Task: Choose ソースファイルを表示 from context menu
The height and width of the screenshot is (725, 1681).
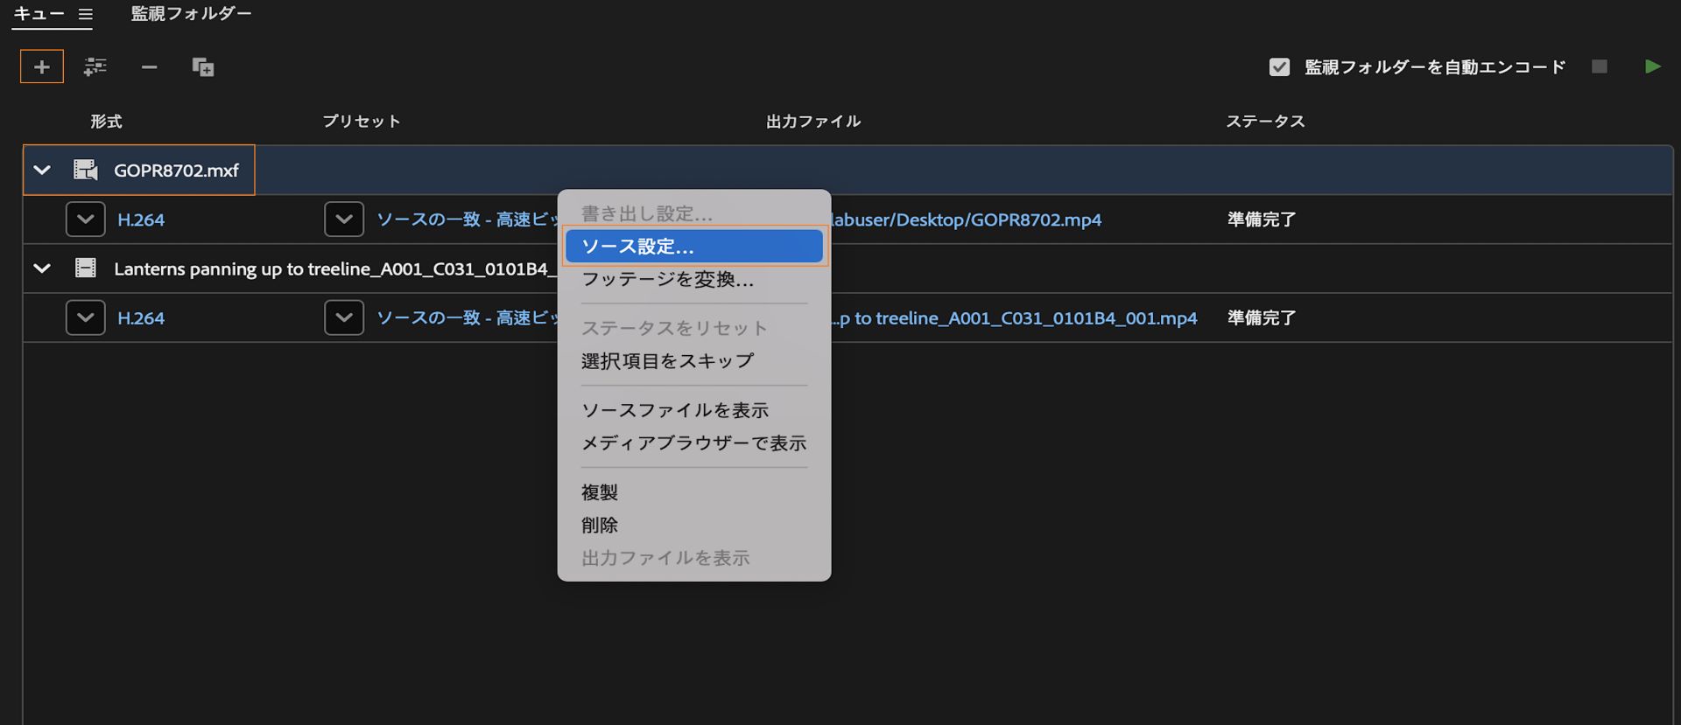Action: coord(675,410)
